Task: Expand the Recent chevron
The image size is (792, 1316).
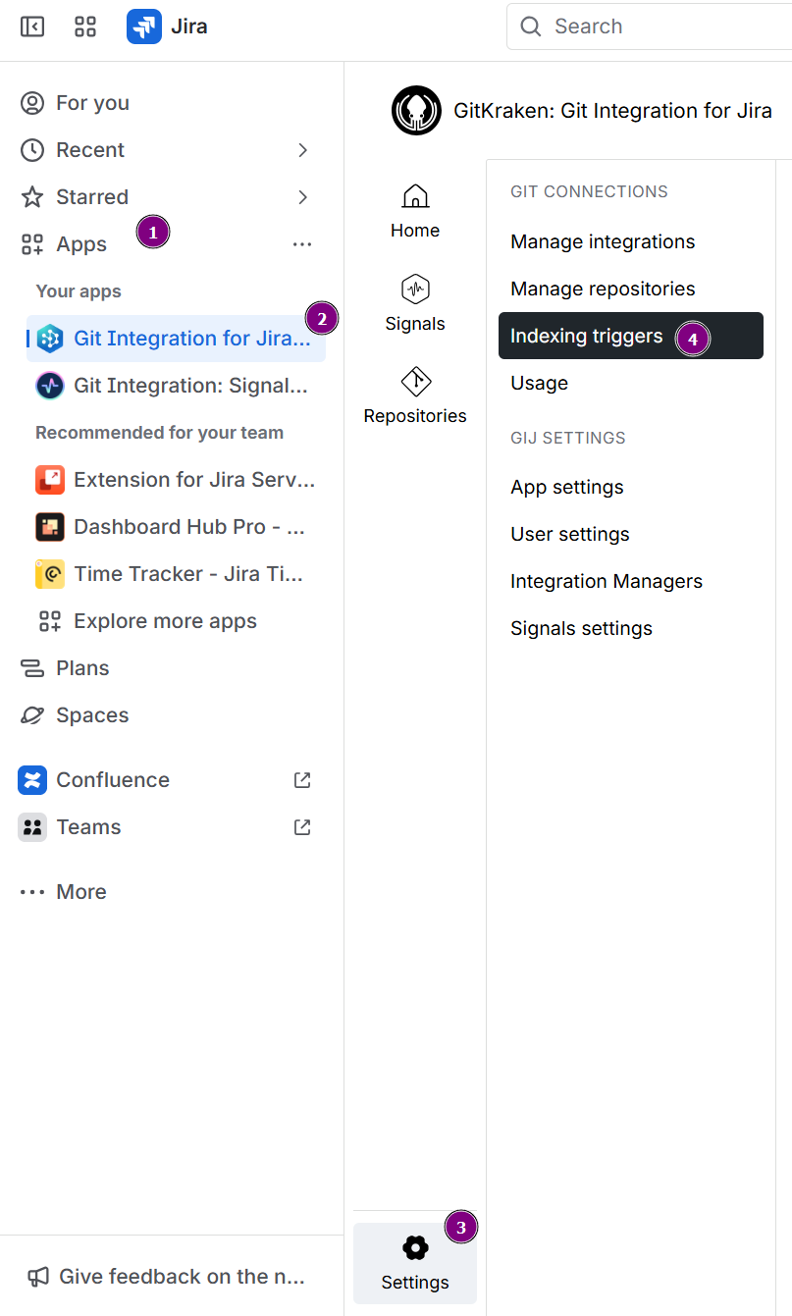Action: (303, 150)
